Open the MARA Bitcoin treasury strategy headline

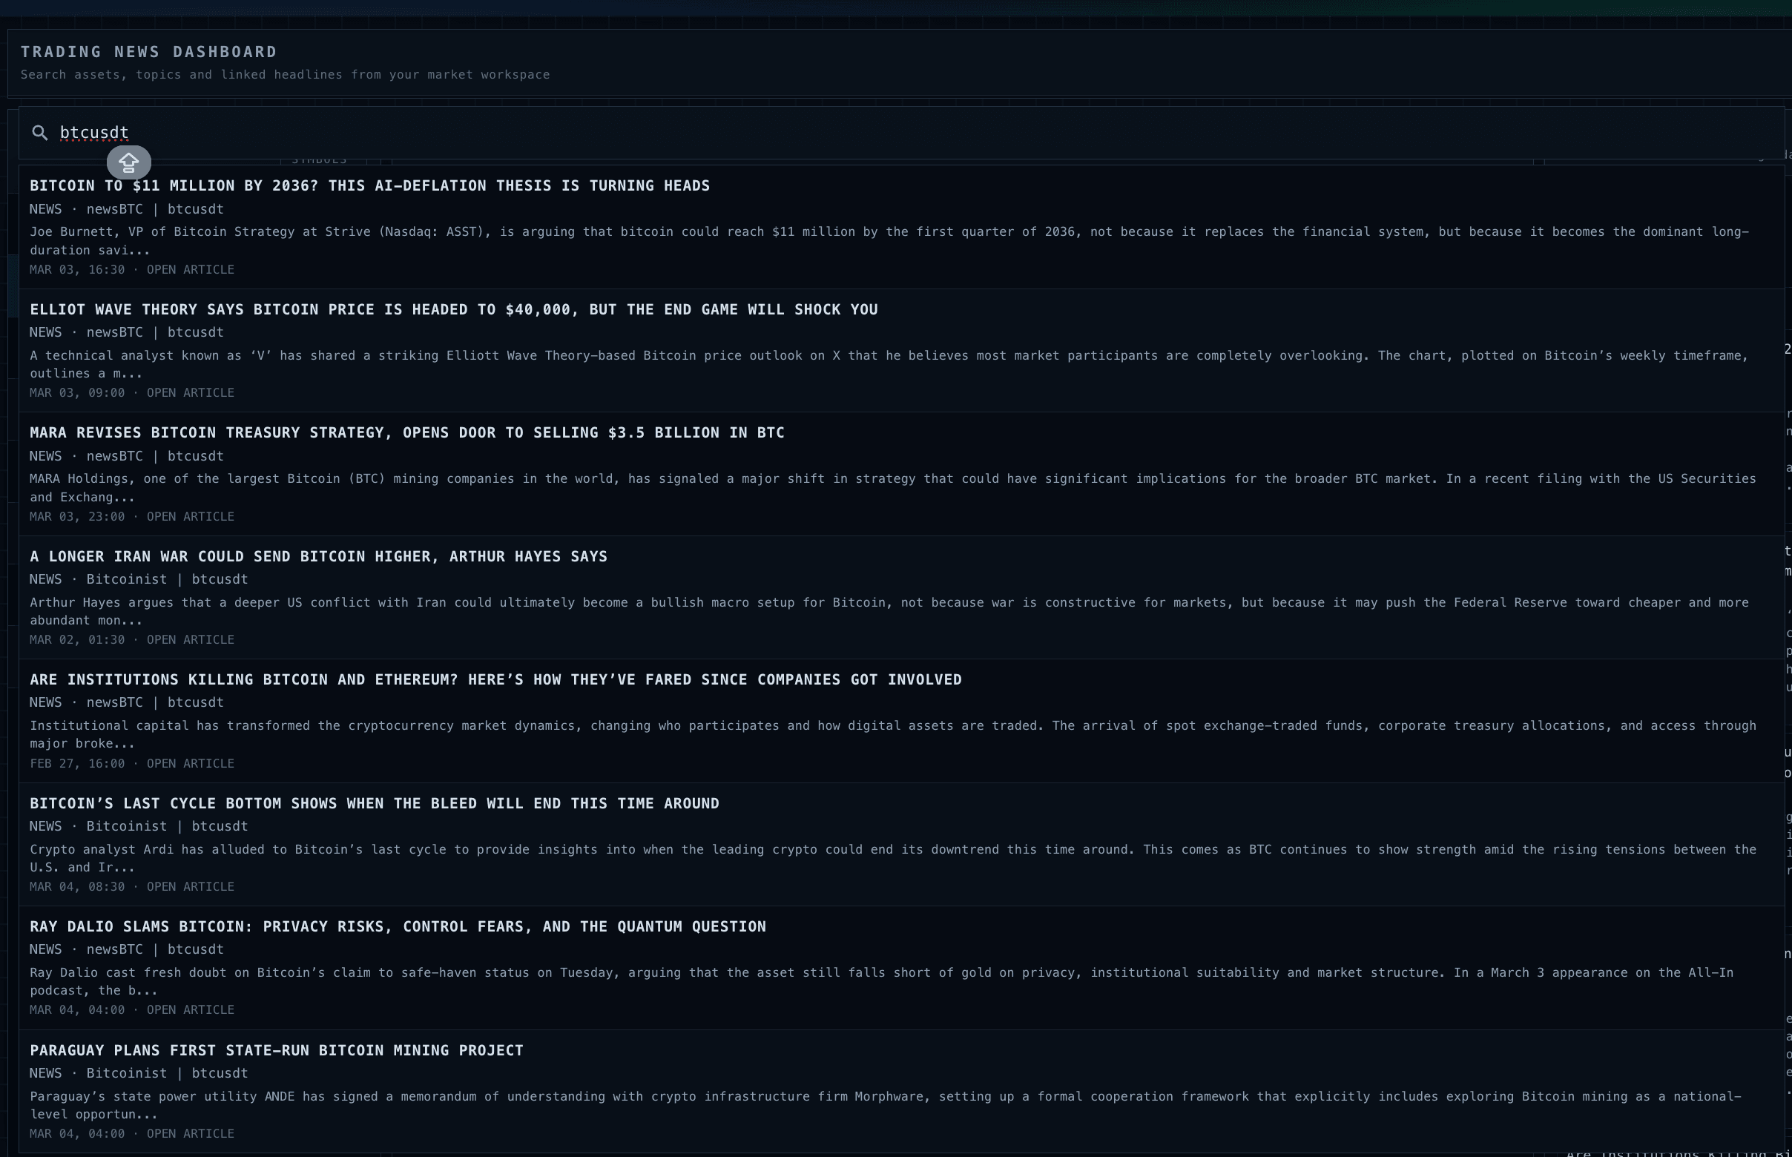(x=406, y=432)
